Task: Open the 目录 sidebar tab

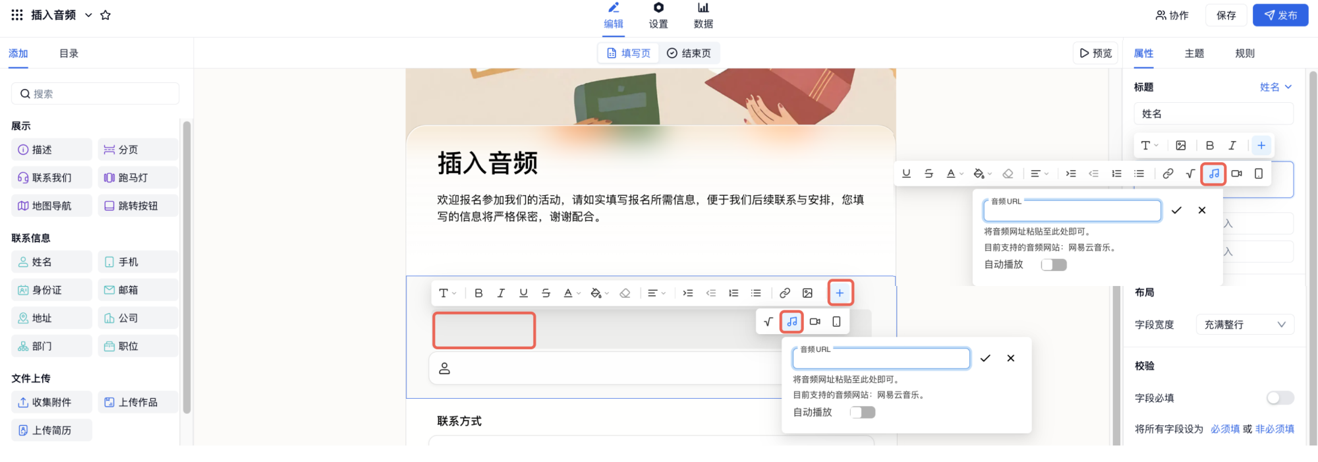Action: 69,53
